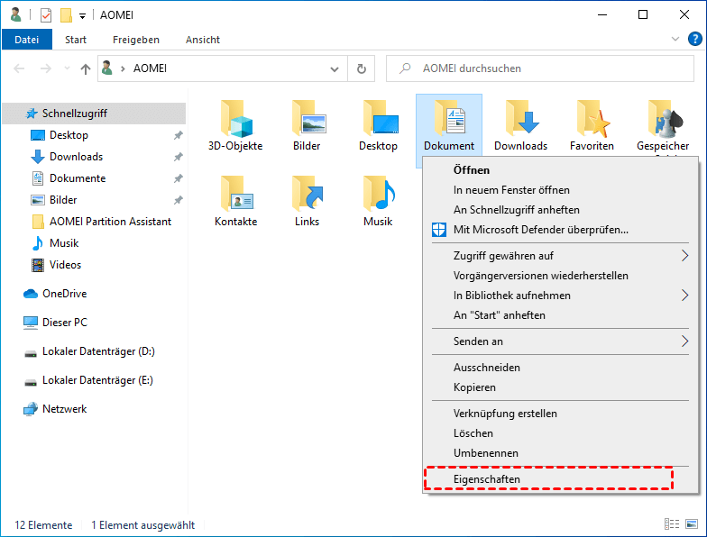Select the Kontakte folder icon
Screen dimensions: 707x537
coord(235,195)
